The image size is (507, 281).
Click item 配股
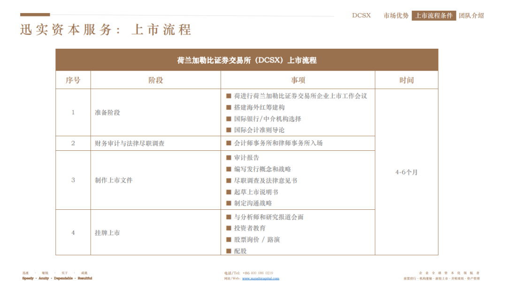pos(240,251)
